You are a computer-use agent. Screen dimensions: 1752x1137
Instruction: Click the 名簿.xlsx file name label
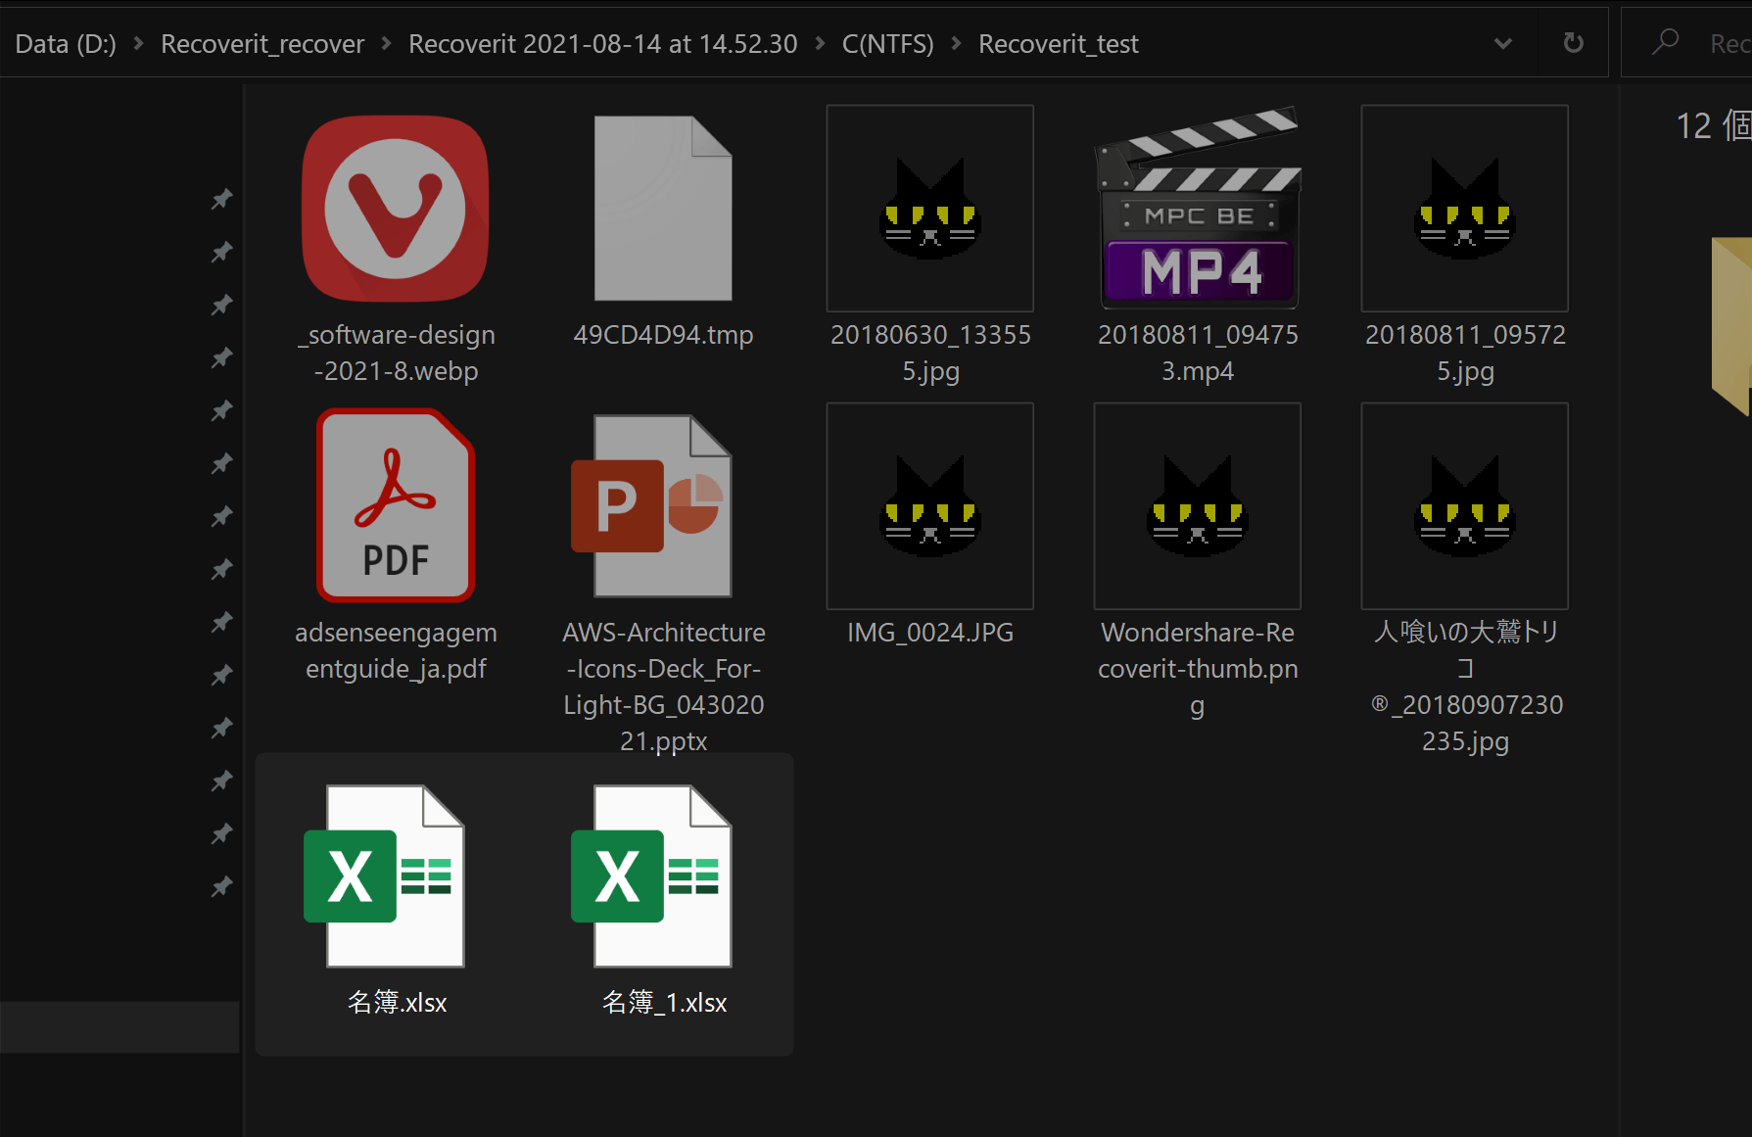(397, 1002)
